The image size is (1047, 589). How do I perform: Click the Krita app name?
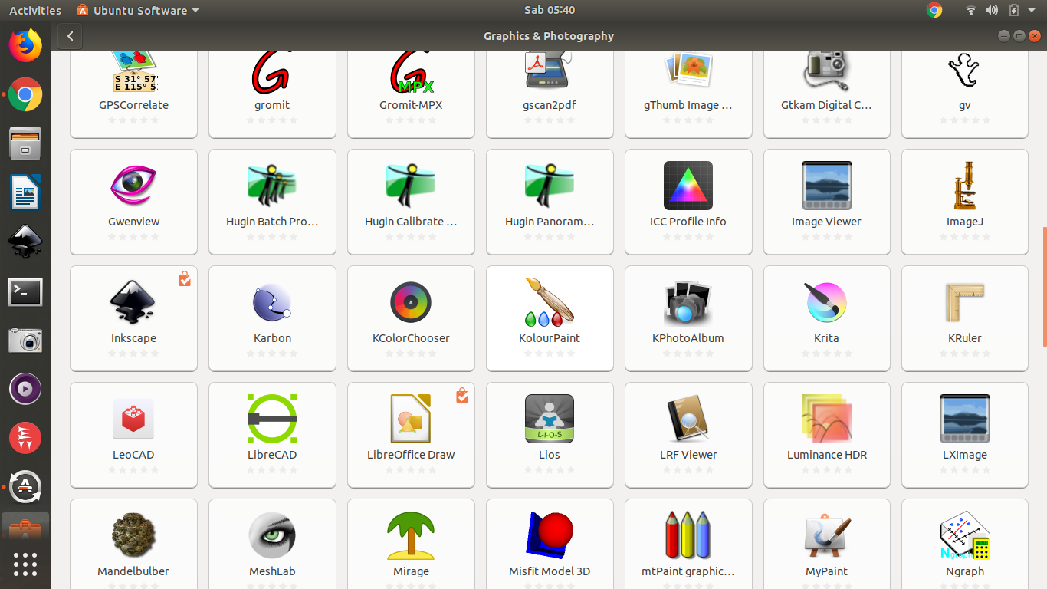(826, 338)
